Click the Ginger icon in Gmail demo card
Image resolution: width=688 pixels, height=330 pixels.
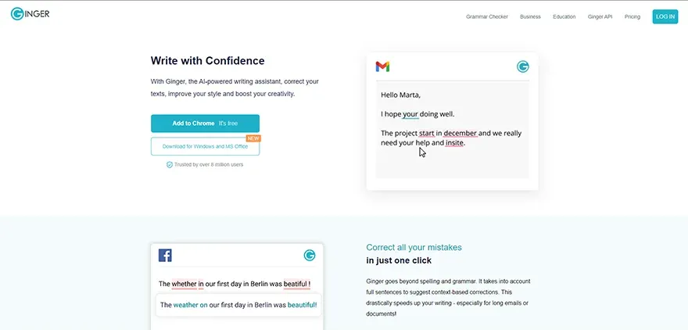[522, 66]
